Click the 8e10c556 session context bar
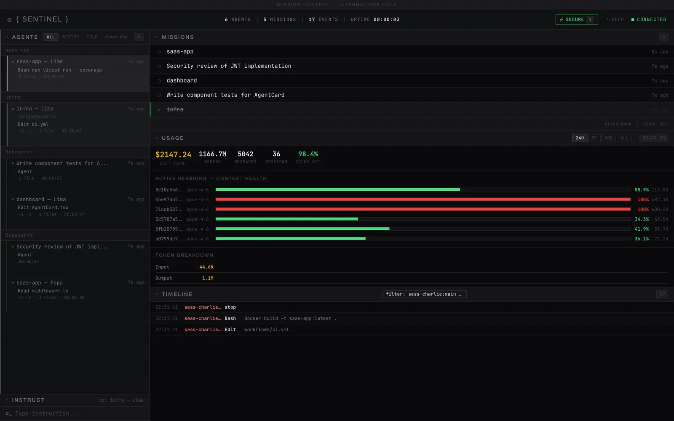The height and width of the screenshot is (421, 674). point(423,189)
